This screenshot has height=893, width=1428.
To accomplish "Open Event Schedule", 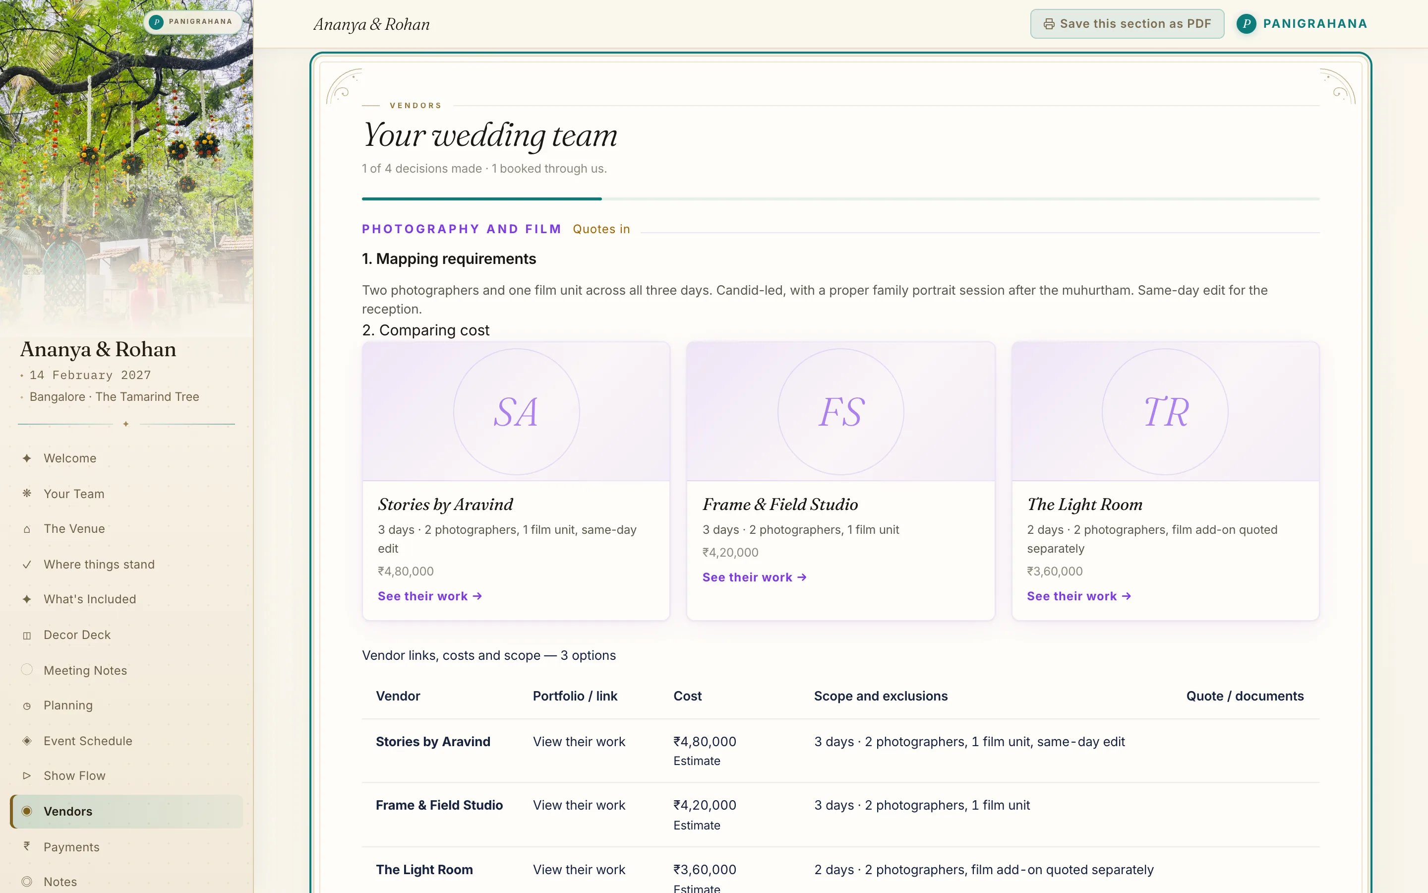I will pos(126,741).
